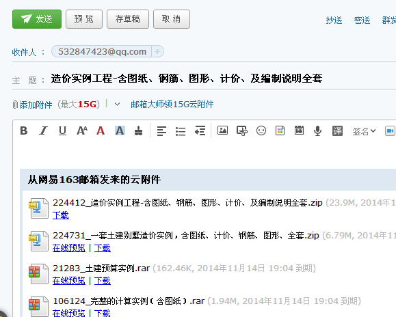Click 添加附件 add attachment link

[36, 105]
